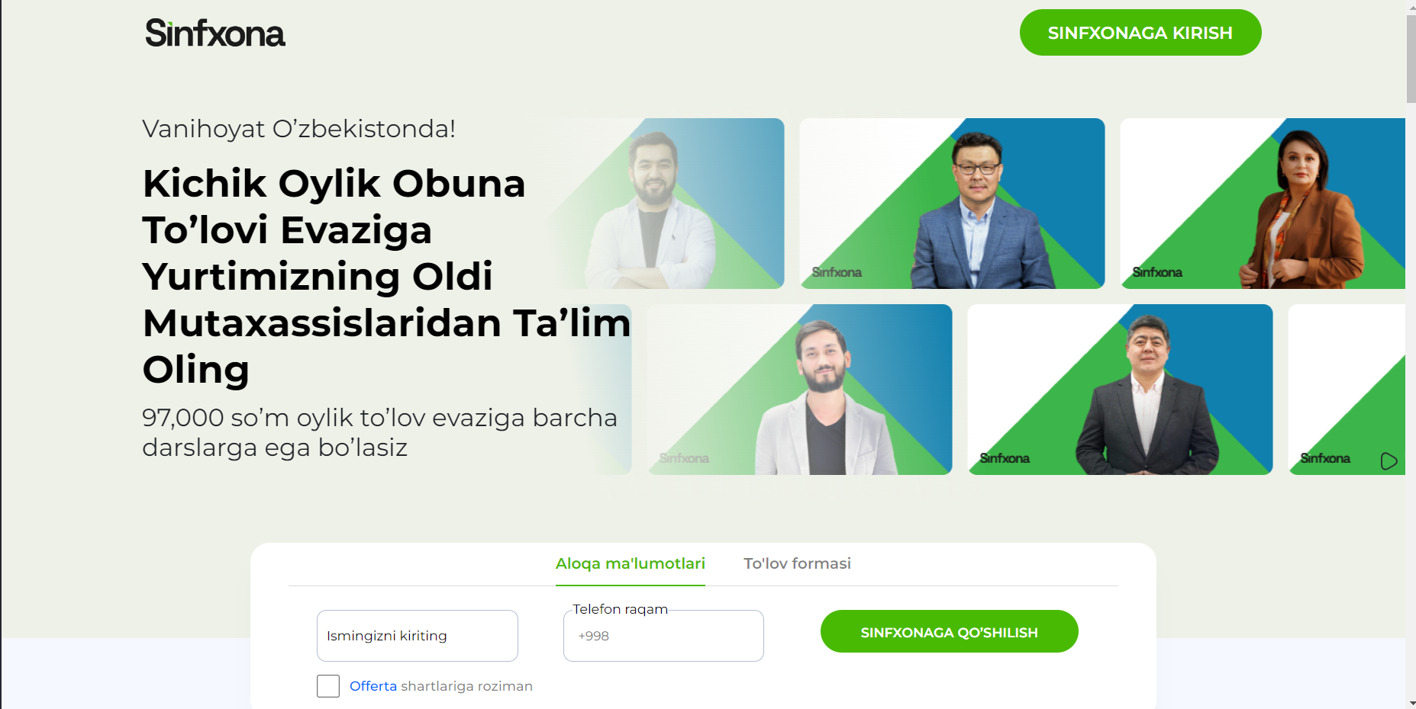Image resolution: width=1416 pixels, height=709 pixels.
Task: Click the main Kichik Oylik Obuna headline text
Action: coord(387,276)
